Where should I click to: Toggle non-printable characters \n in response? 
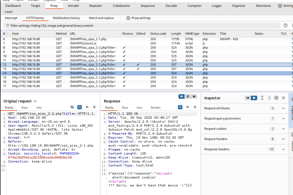click(187, 107)
